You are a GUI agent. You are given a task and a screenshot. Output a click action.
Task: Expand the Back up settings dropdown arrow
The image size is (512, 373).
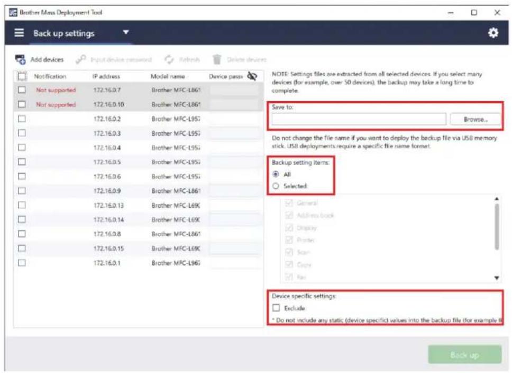click(126, 32)
